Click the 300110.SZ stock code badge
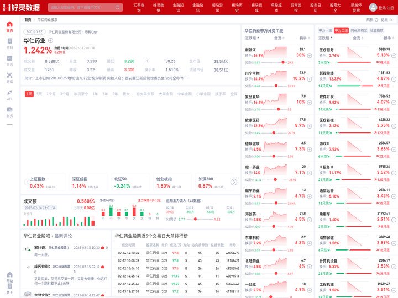This screenshot has height=298, width=398. 34,32
